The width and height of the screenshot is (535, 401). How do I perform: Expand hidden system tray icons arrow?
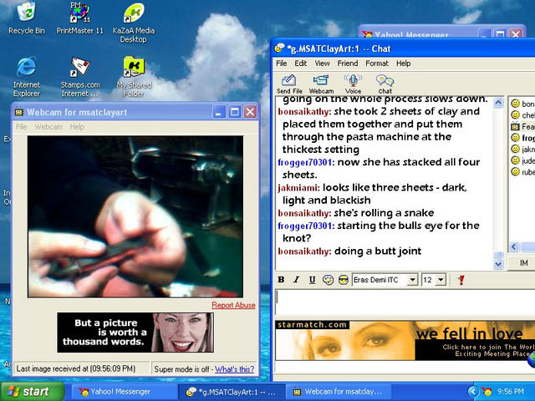tap(473, 392)
